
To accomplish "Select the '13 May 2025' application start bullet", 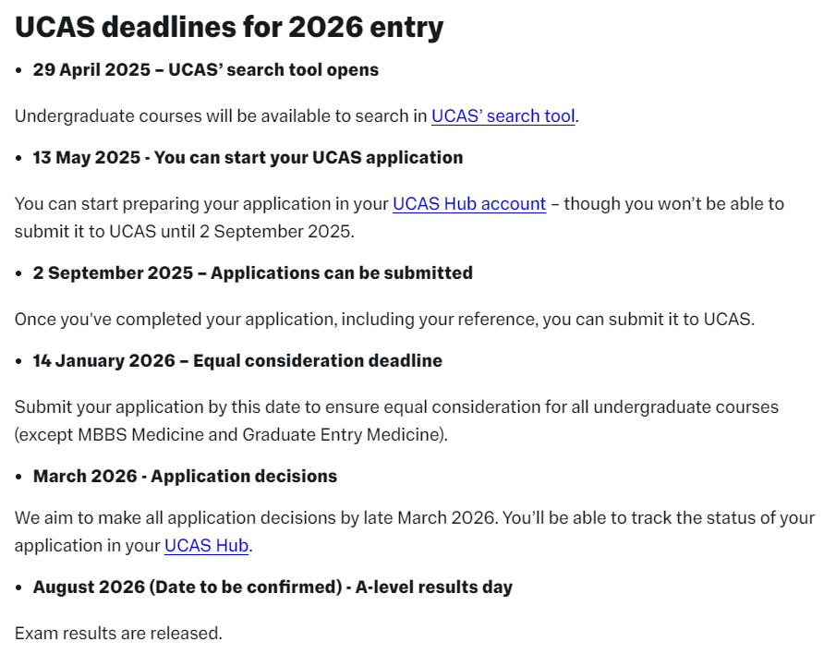I will pyautogui.click(x=248, y=158).
